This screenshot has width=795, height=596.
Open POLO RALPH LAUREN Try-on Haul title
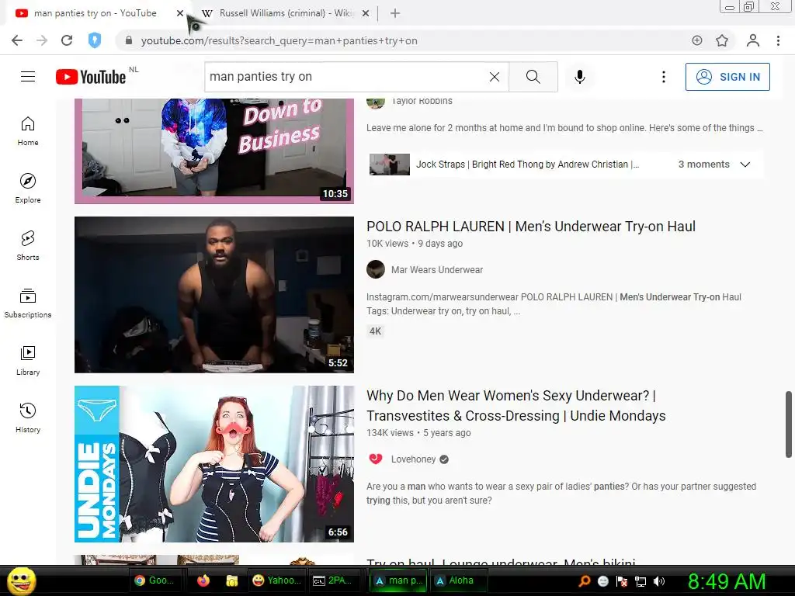click(531, 226)
